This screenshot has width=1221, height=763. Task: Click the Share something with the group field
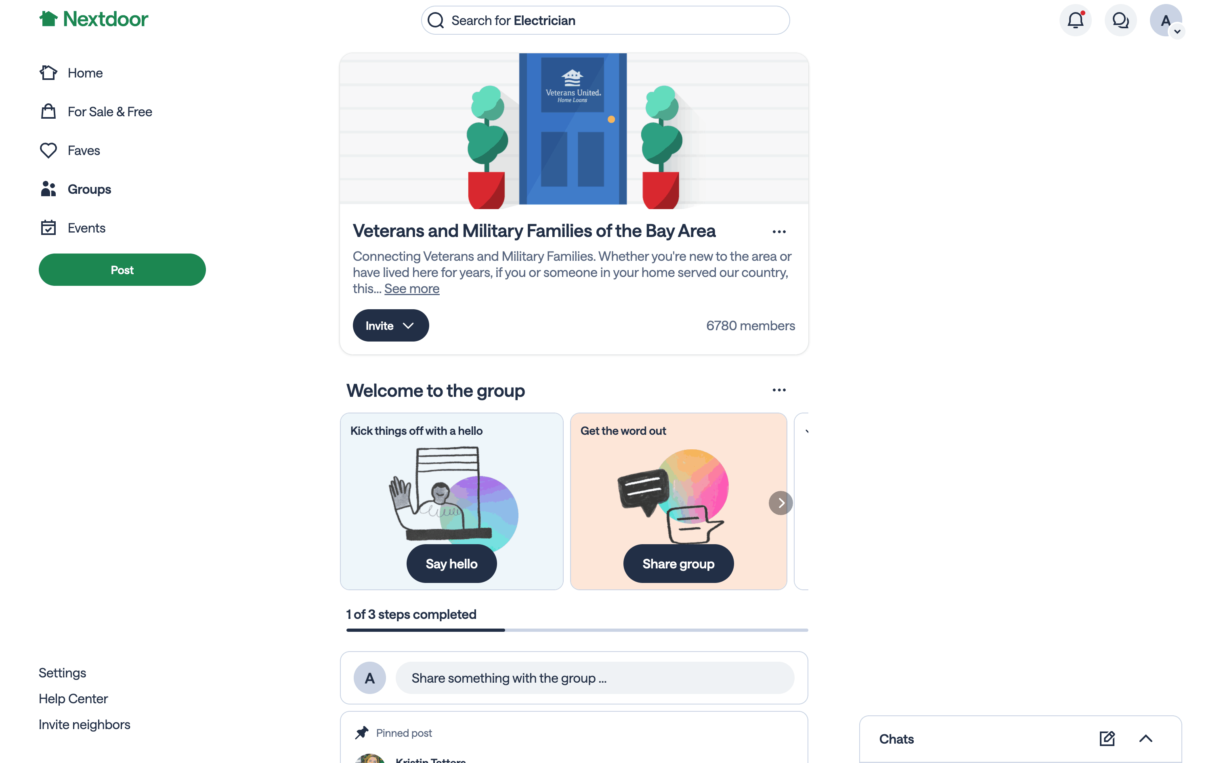point(595,678)
